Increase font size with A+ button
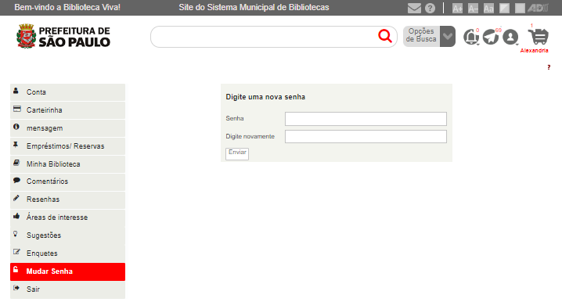This screenshot has width=562, height=302. click(457, 9)
